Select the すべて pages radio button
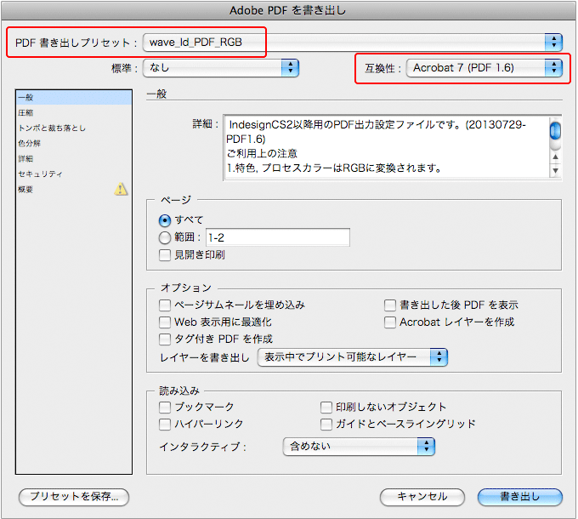Screen dimensions: 578x519 point(165,220)
